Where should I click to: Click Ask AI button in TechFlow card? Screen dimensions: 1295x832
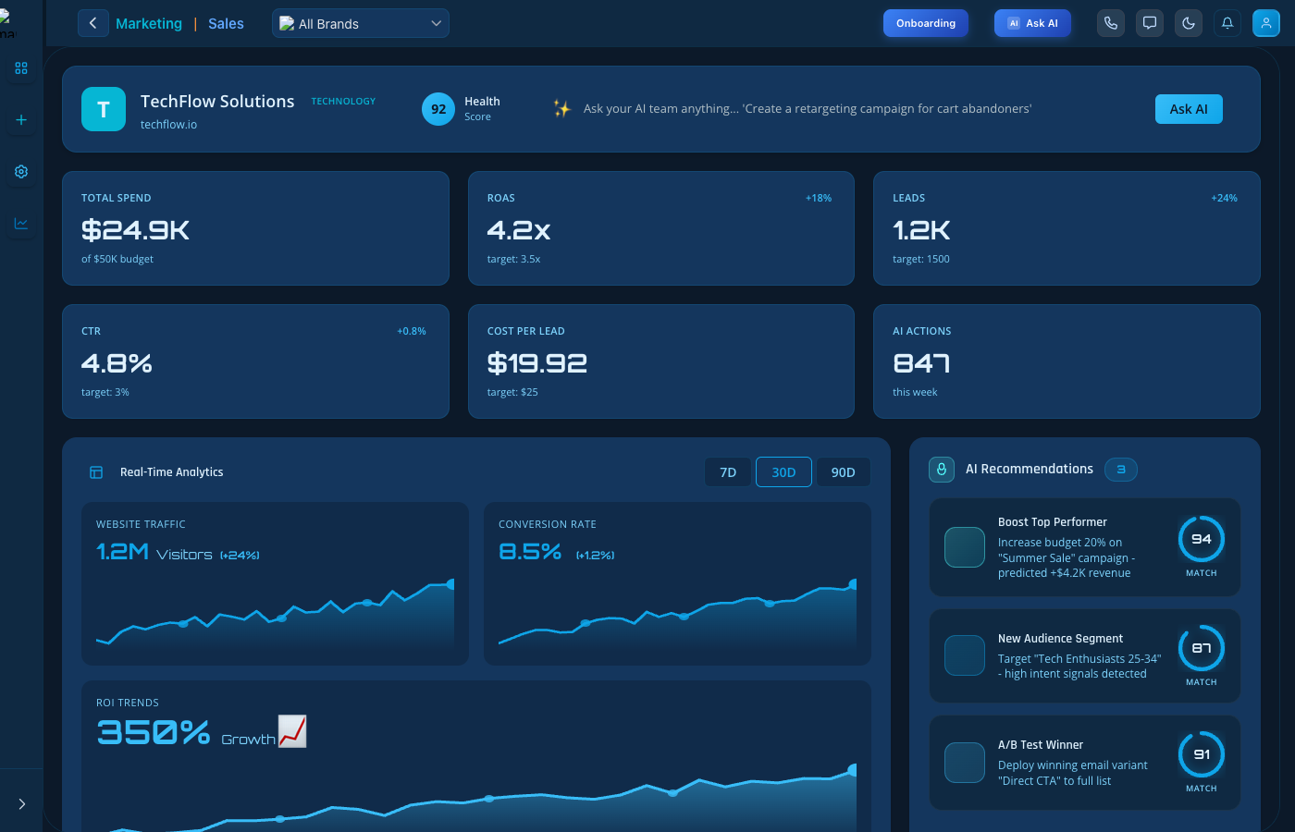coord(1189,109)
